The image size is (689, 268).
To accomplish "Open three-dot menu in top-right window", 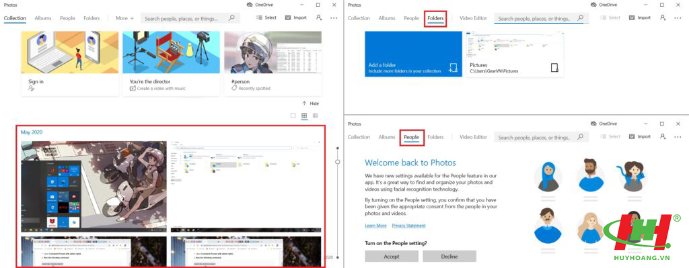I will [678, 18].
